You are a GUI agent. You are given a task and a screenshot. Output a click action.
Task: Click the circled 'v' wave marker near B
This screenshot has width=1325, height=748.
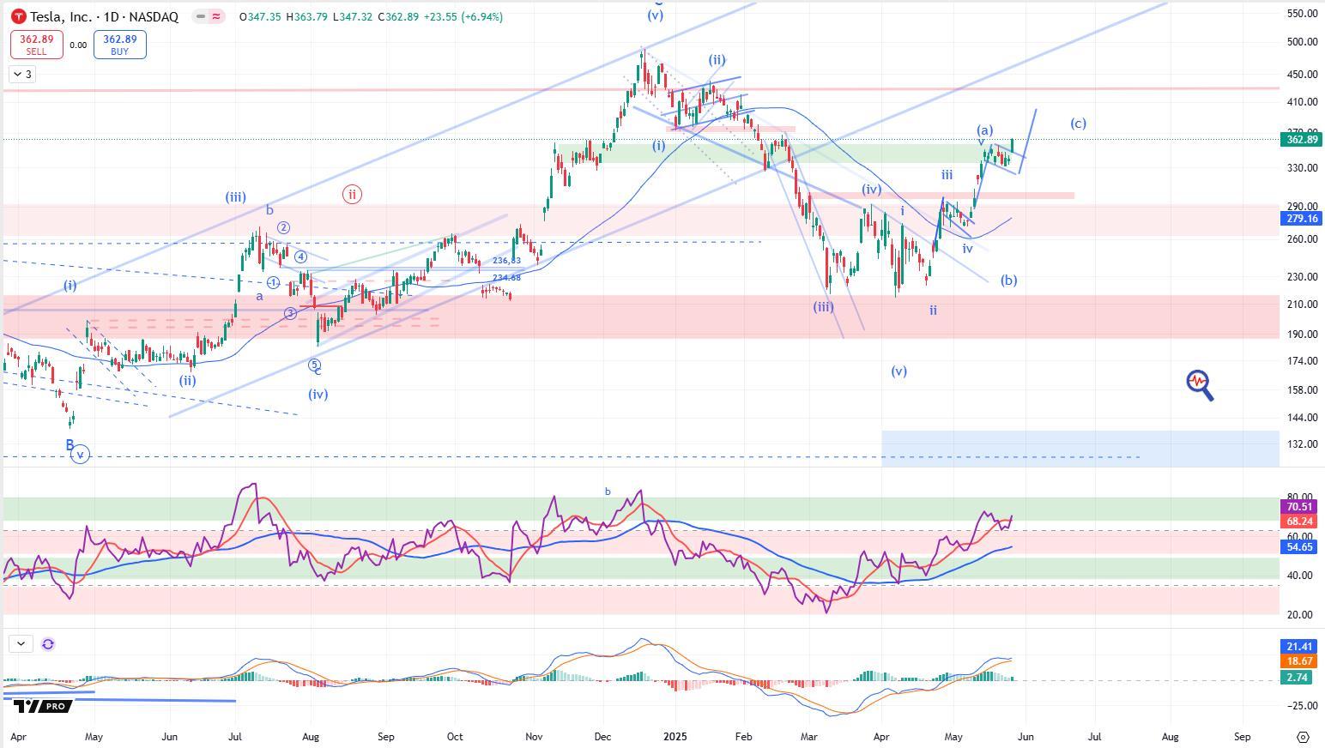tap(80, 455)
